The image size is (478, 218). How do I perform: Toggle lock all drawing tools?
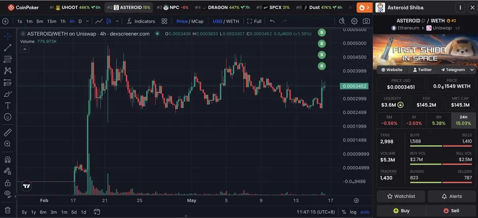8,183
